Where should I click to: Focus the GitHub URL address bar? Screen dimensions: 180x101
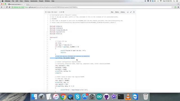pyautogui.click(x=91, y=7)
